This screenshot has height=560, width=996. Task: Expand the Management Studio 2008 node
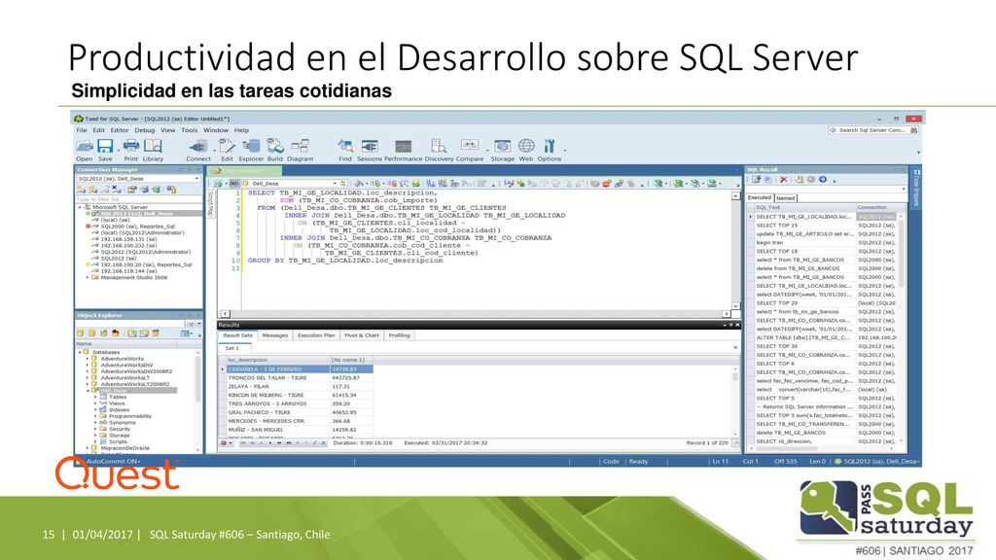(x=88, y=277)
